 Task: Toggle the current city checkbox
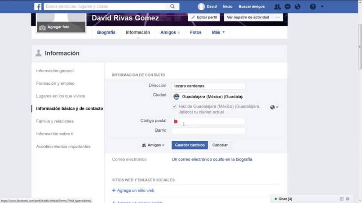pos(175,107)
